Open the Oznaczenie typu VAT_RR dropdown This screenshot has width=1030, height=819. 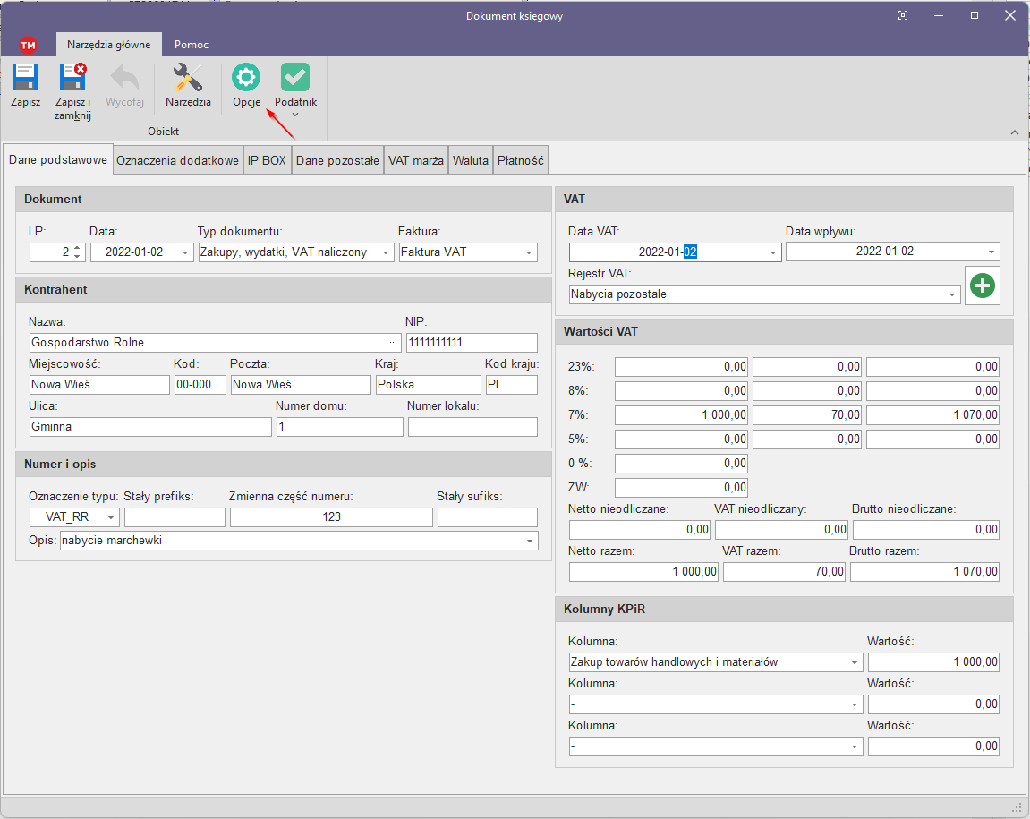(111, 517)
